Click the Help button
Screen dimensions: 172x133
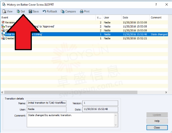[x=157, y=121]
